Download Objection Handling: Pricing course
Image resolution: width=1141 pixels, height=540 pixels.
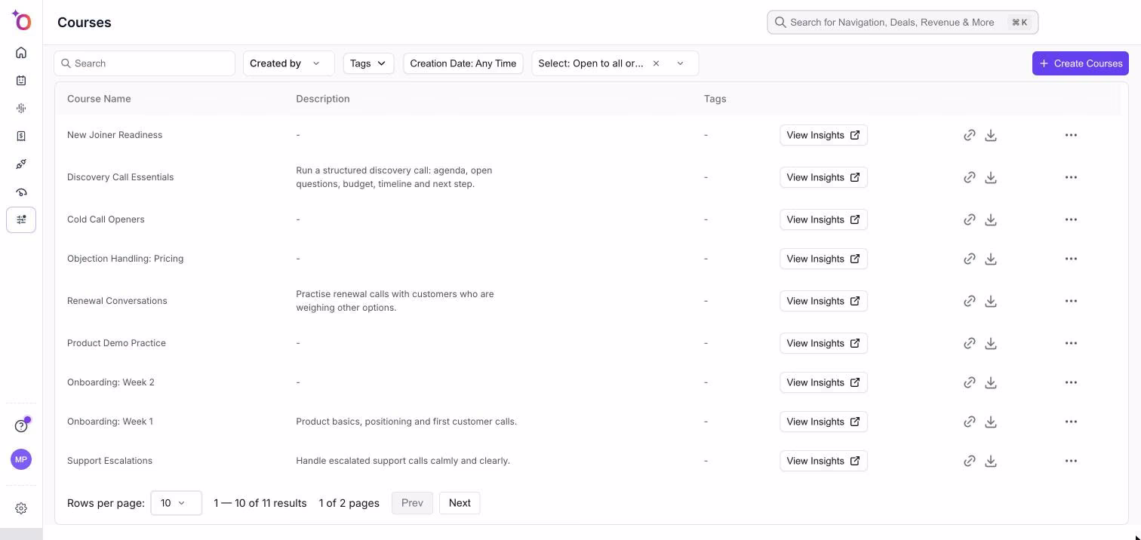[991, 259]
